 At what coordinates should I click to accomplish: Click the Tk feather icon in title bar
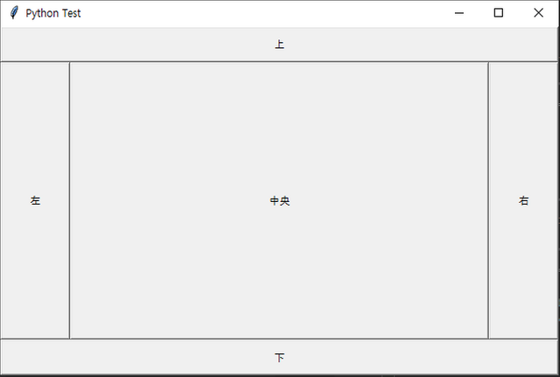(14, 13)
